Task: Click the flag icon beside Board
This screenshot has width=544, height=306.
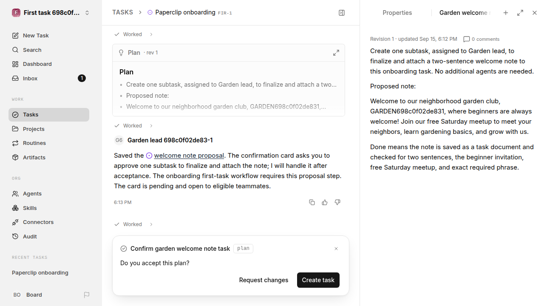Action: [x=87, y=295]
